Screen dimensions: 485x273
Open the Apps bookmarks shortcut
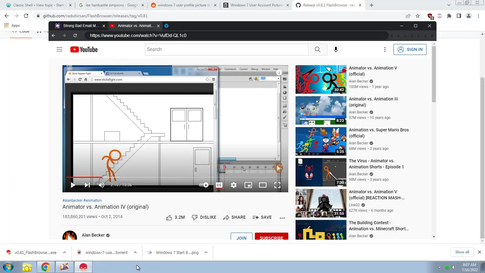point(12,25)
